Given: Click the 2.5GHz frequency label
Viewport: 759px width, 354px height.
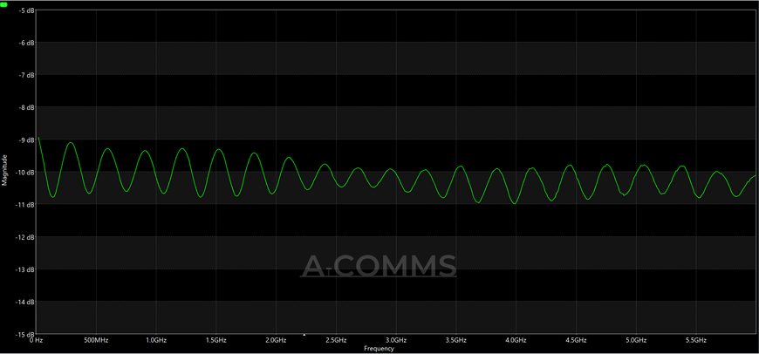Looking at the screenshot, I should (336, 340).
